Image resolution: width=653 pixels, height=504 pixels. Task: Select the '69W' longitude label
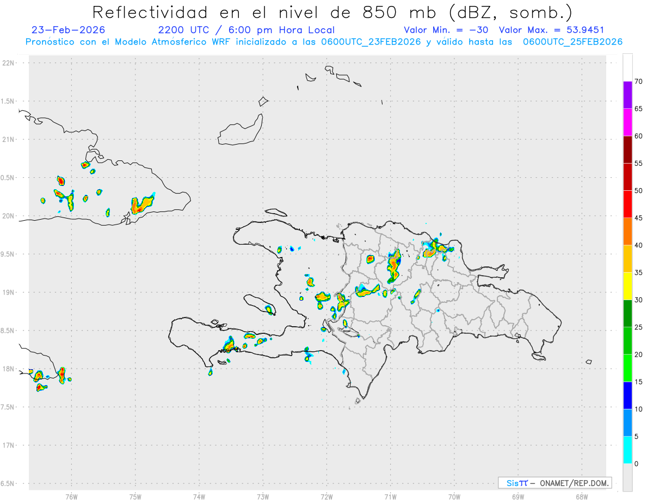tap(518, 496)
